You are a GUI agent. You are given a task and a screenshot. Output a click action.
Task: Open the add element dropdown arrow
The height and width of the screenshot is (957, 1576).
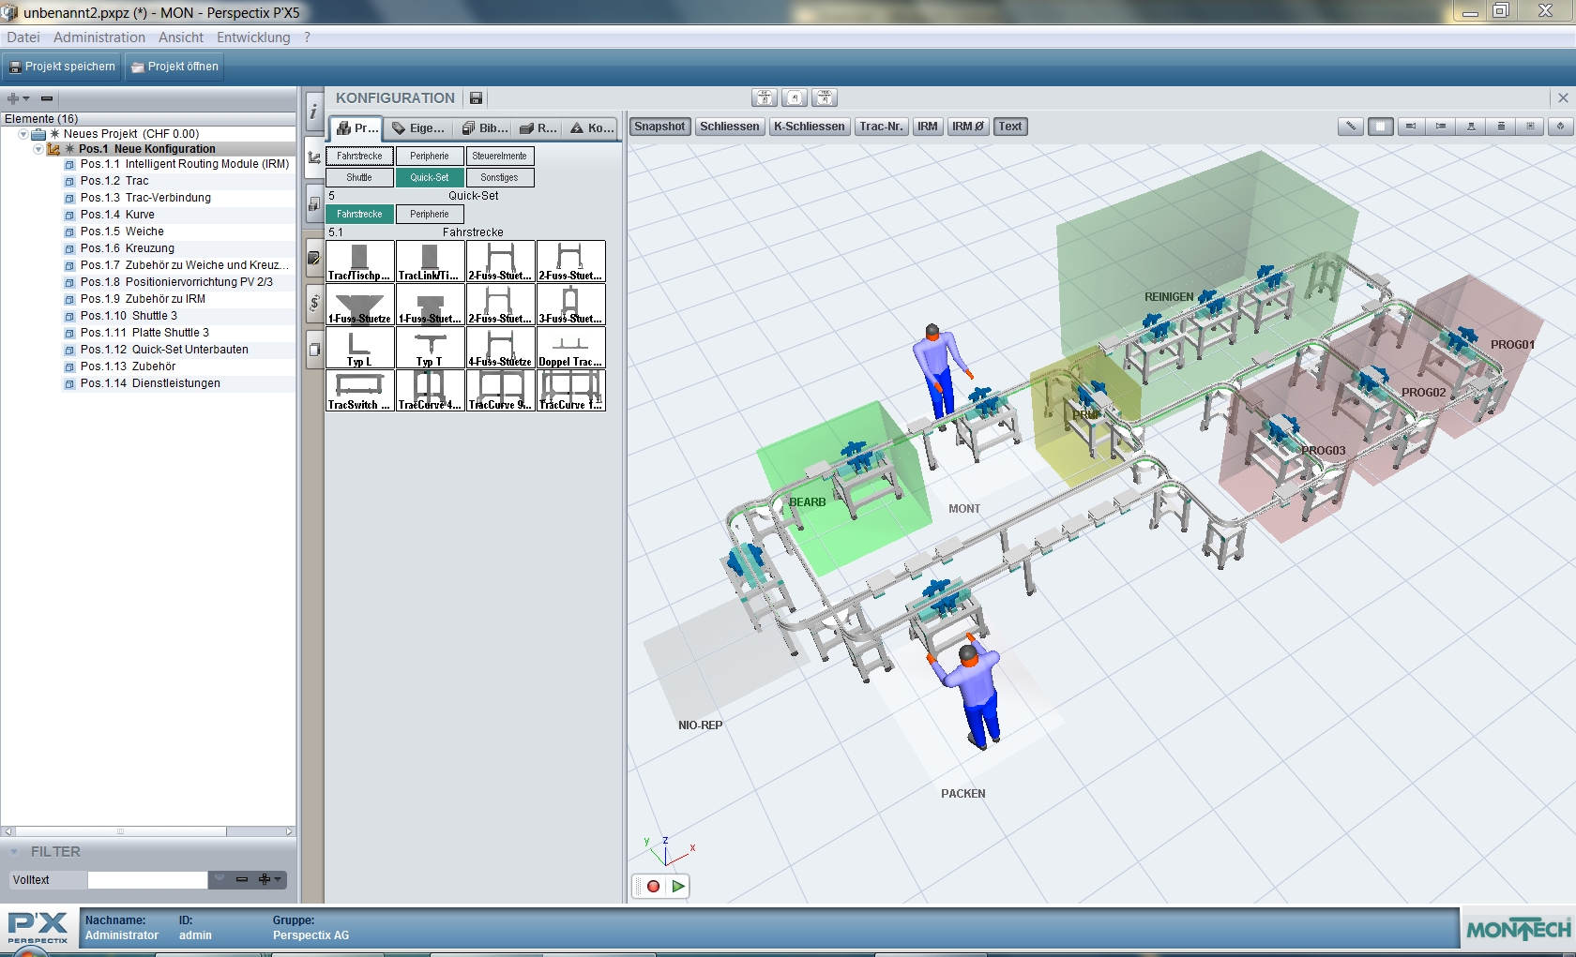(26, 98)
